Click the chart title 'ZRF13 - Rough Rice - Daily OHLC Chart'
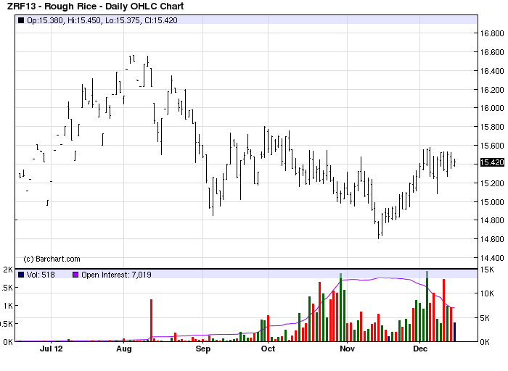Viewport: 508px width, 371px height. click(x=95, y=6)
